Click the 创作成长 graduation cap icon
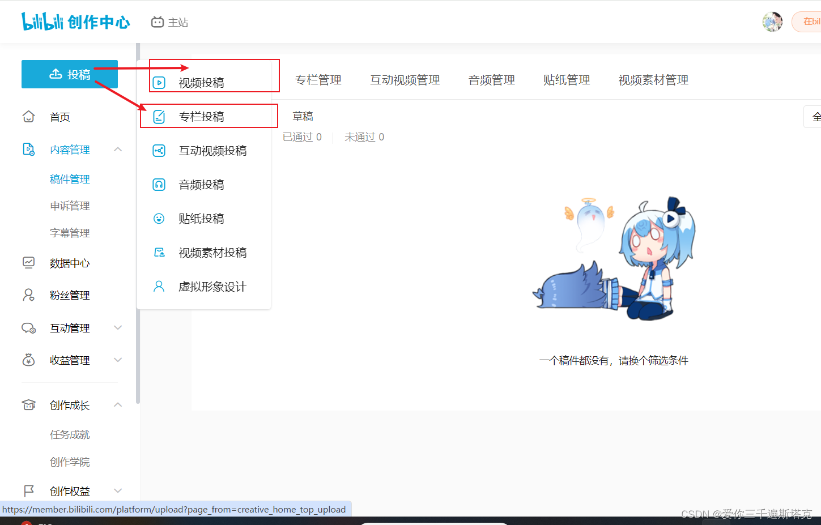 coord(28,405)
